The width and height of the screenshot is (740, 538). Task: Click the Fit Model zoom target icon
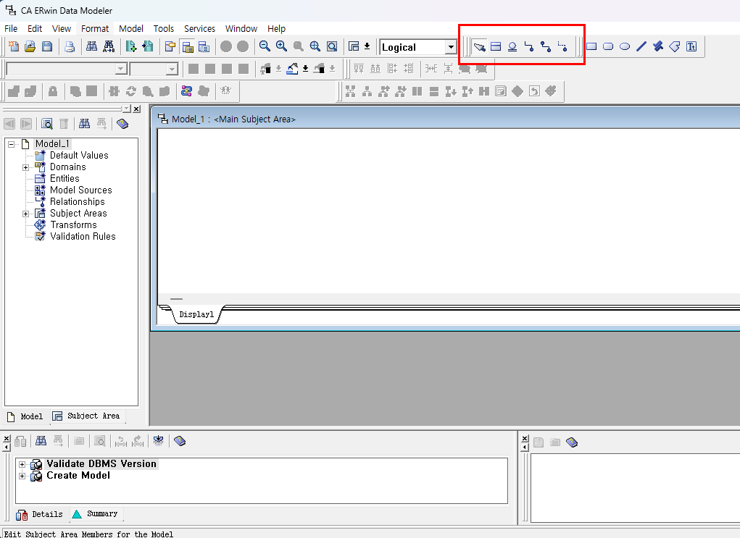pos(315,46)
